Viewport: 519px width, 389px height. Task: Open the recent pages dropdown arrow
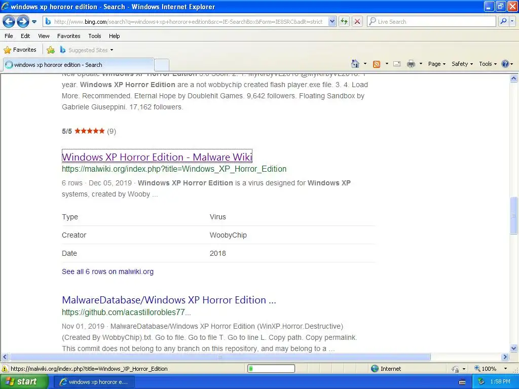pos(34,22)
